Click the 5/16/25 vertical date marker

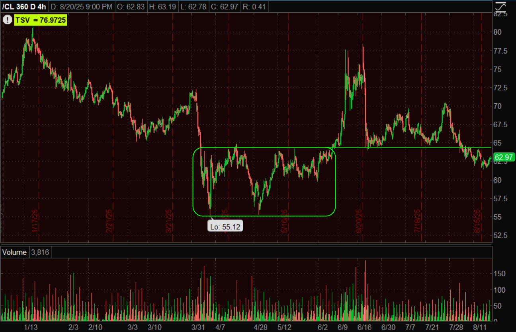pyautogui.click(x=284, y=221)
